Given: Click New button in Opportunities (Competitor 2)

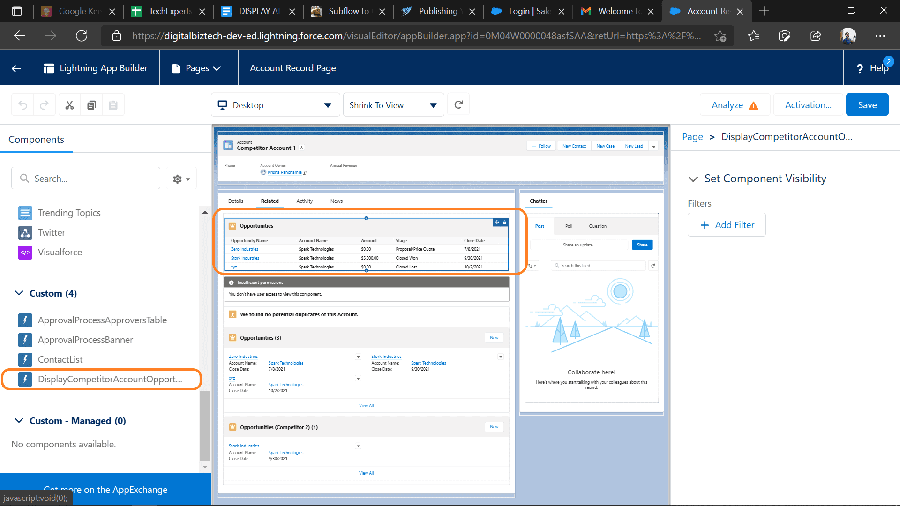Looking at the screenshot, I should tap(494, 427).
